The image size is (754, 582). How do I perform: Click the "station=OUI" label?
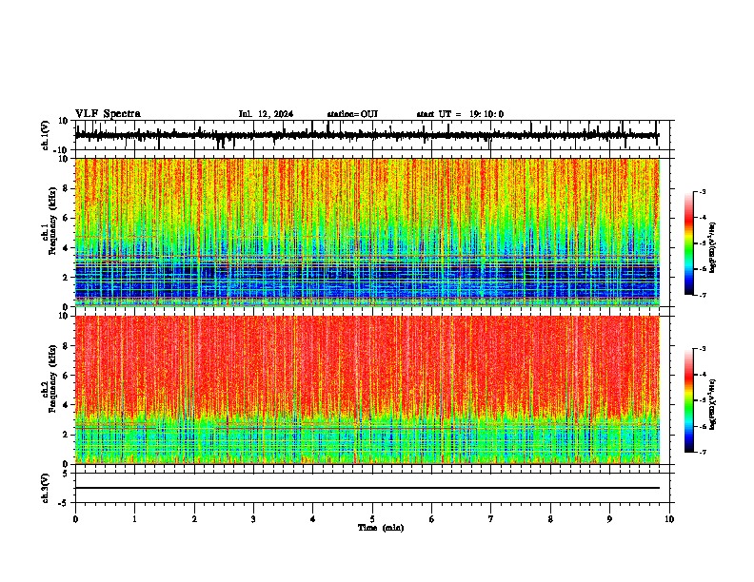point(352,114)
